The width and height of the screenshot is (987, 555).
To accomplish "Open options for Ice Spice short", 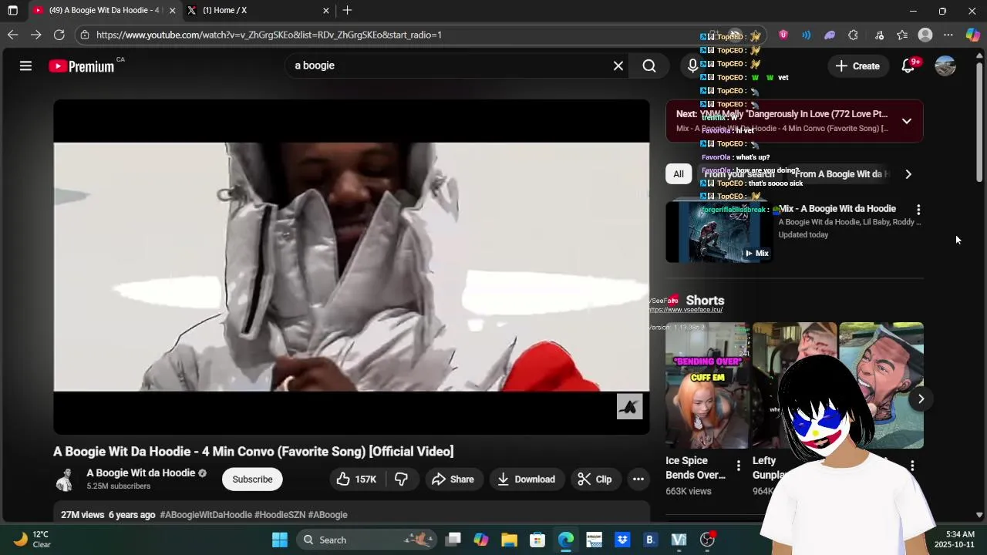I will [x=738, y=466].
